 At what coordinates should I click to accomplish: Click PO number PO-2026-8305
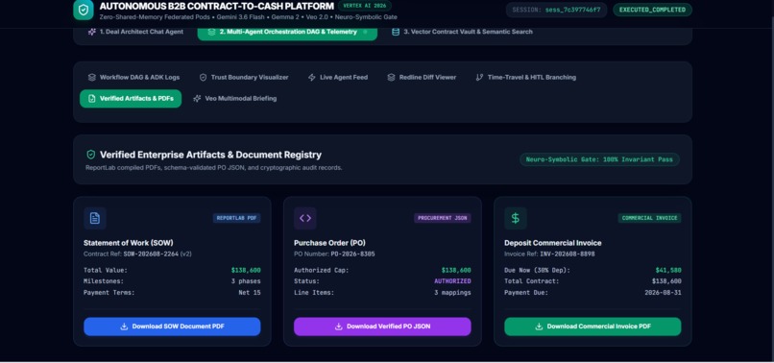353,254
